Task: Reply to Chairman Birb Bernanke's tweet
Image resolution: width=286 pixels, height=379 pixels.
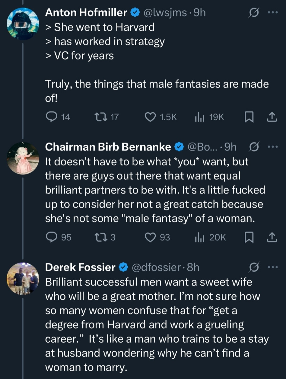Action: [52, 237]
